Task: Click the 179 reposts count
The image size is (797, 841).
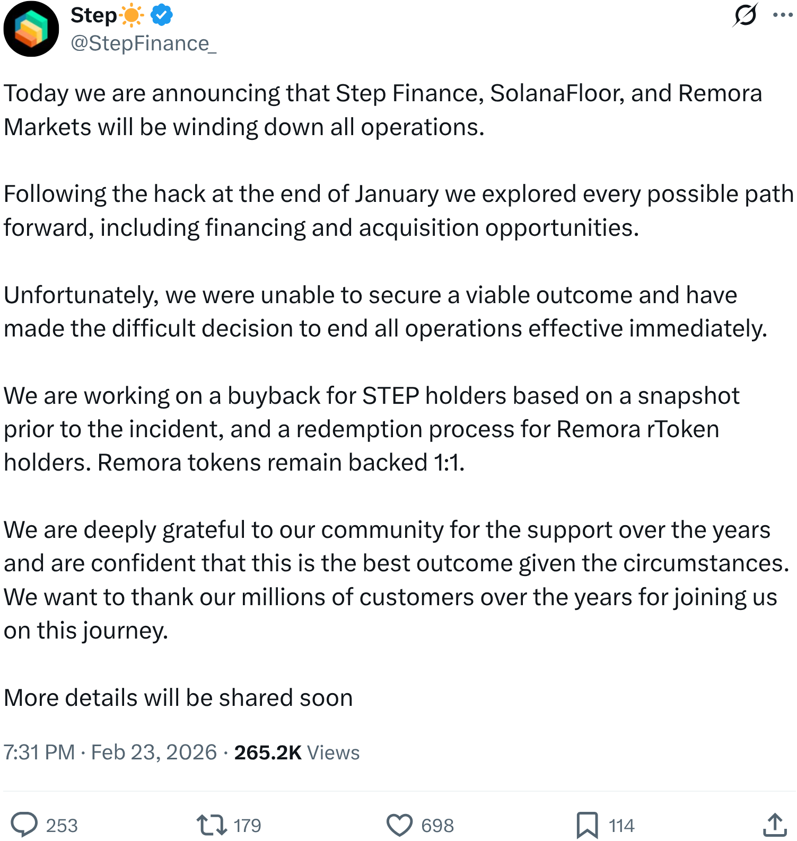Action: click(247, 825)
